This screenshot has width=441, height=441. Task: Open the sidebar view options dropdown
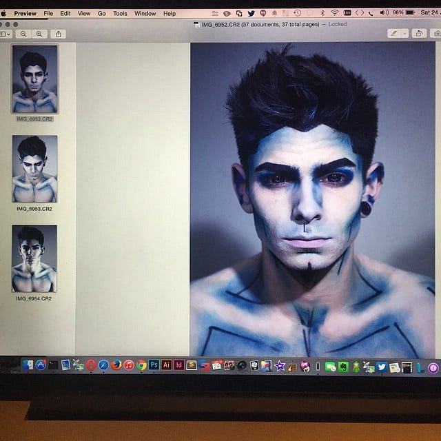pyautogui.click(x=6, y=34)
